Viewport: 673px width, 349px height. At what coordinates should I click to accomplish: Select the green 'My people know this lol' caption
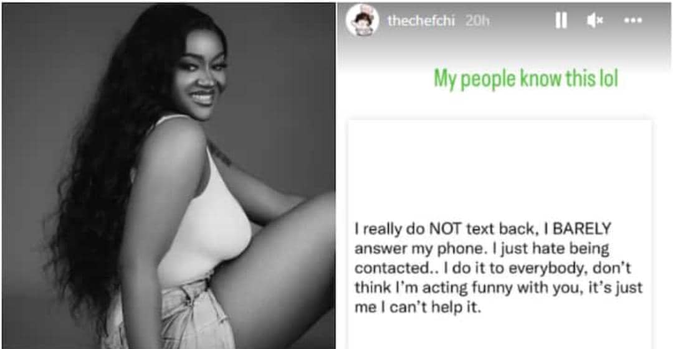pyautogui.click(x=526, y=80)
